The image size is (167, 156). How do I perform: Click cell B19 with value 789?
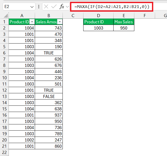coord(49,134)
